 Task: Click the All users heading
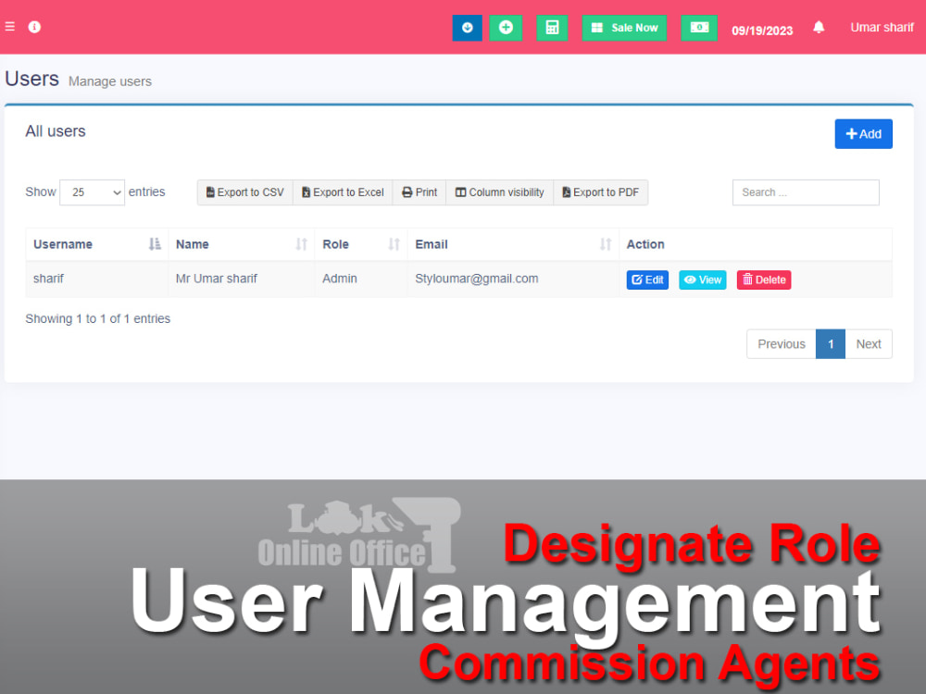(x=56, y=131)
